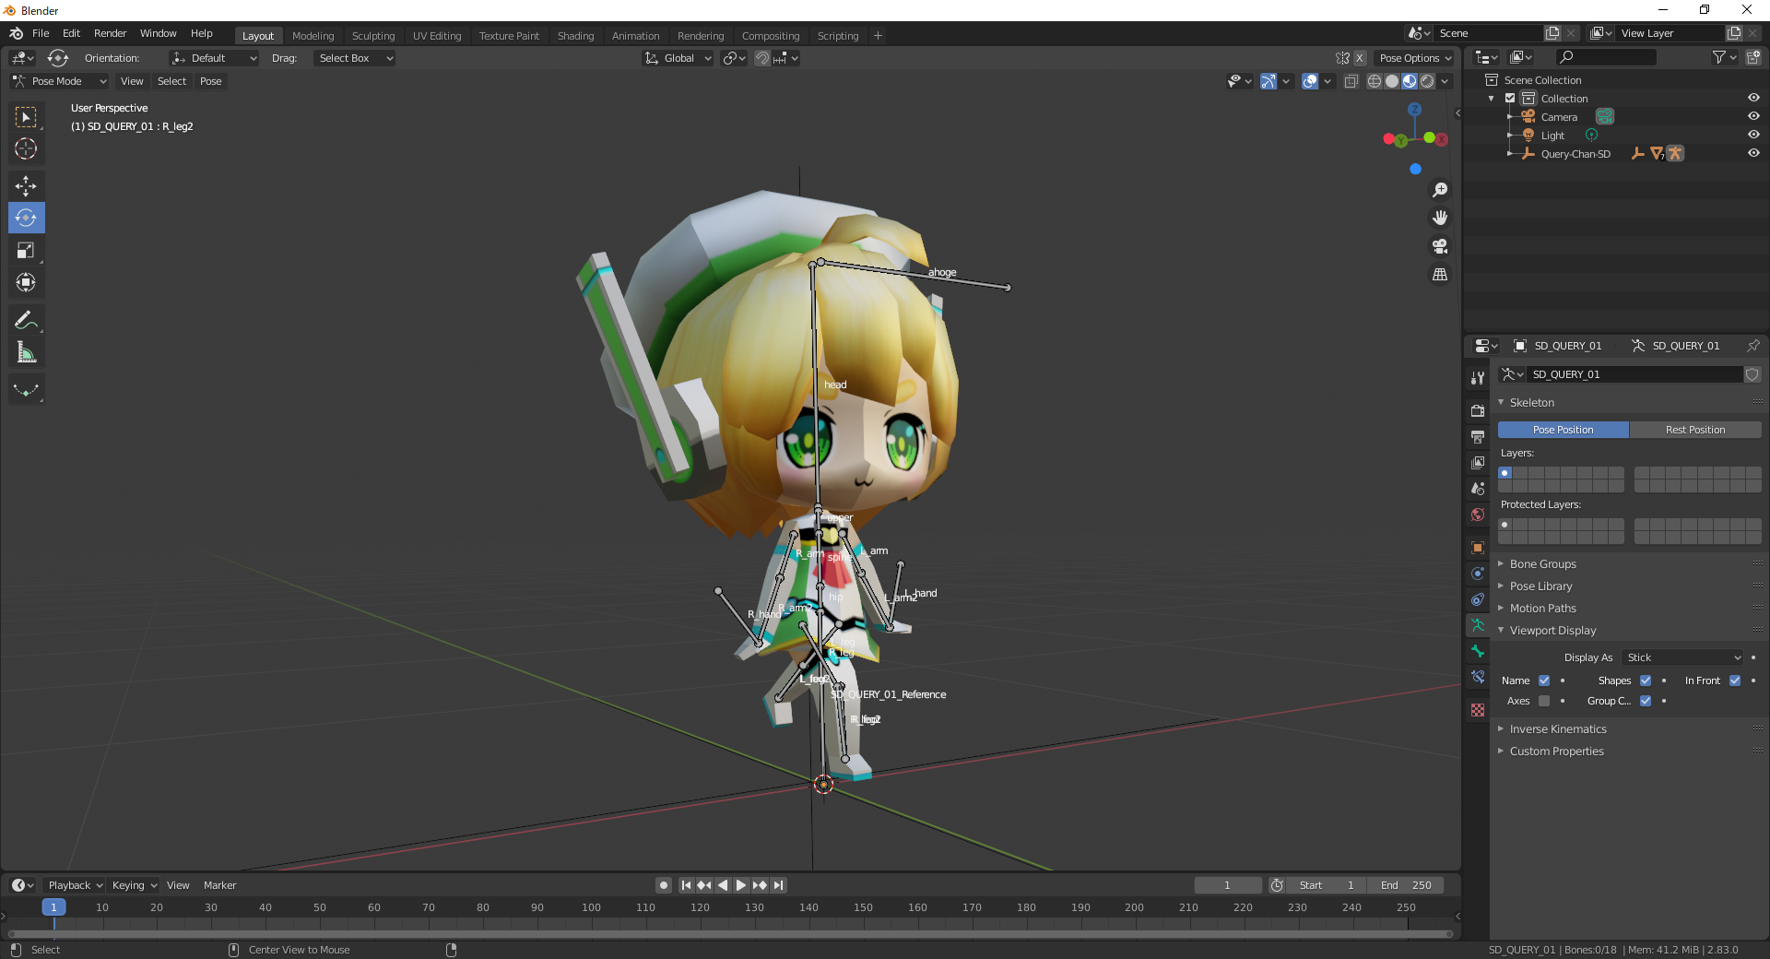The image size is (1770, 959).
Task: Open the View Layer properties tab
Action: click(x=1478, y=462)
